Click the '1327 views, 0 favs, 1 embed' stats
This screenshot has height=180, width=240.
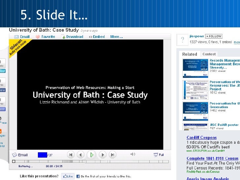[211, 42]
